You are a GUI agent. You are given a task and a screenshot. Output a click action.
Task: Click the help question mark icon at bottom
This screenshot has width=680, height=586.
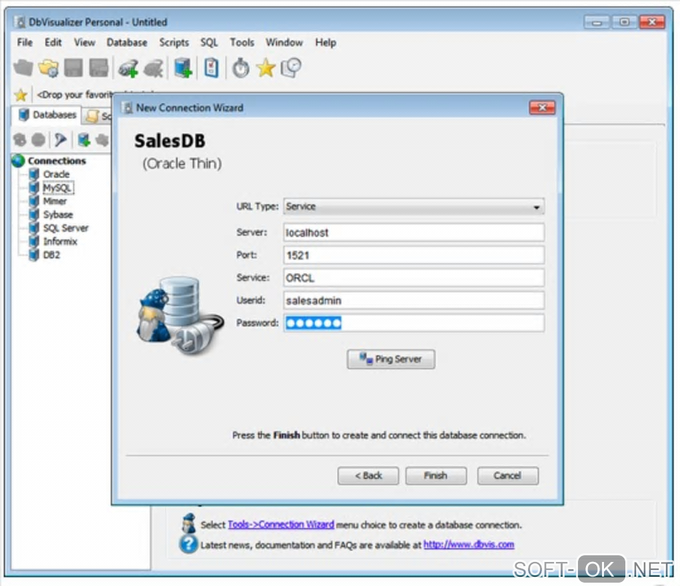coord(189,545)
